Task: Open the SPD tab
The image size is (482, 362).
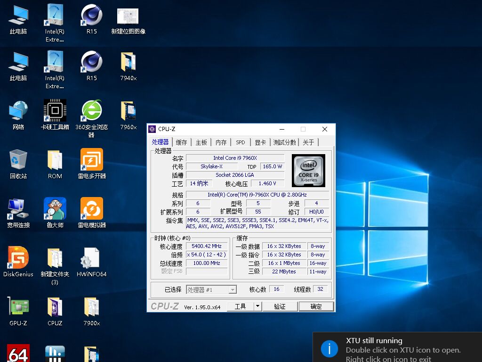Action: pyautogui.click(x=241, y=142)
